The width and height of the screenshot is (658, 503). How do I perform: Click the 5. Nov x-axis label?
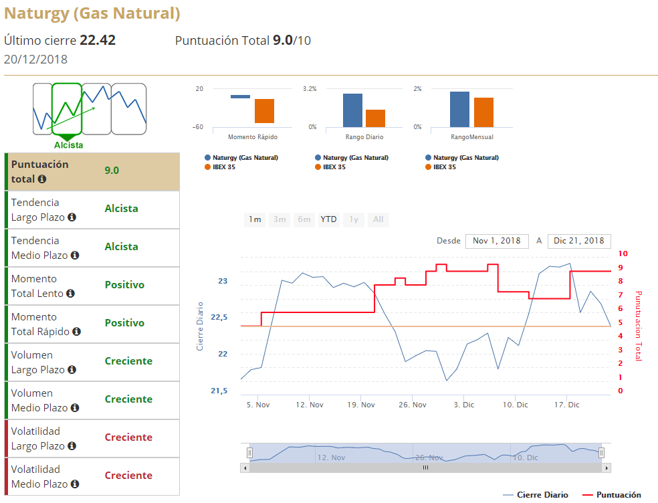(258, 405)
